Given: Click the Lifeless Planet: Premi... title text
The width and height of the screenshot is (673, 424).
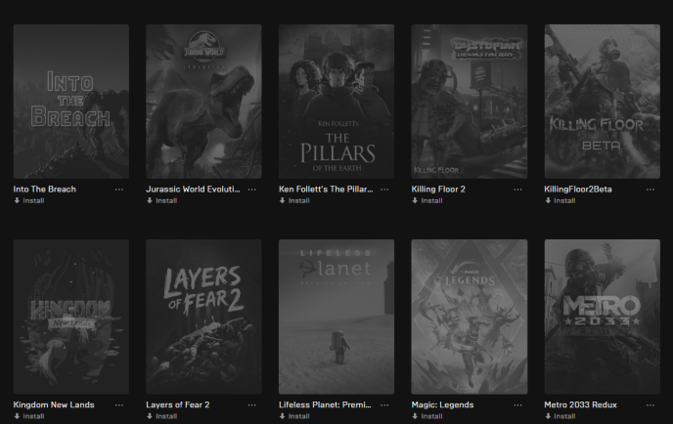Looking at the screenshot, I should [325, 404].
